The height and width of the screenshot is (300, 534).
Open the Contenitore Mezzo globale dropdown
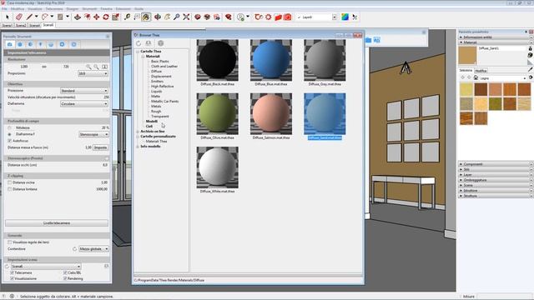click(93, 249)
